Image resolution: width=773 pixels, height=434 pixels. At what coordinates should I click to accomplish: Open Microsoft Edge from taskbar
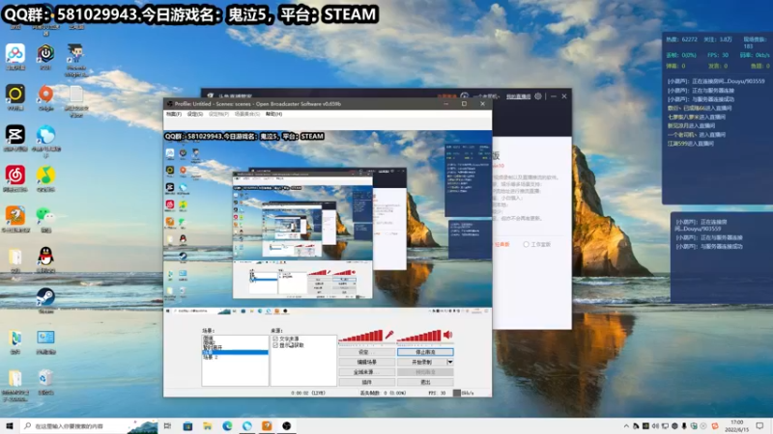coord(227,425)
